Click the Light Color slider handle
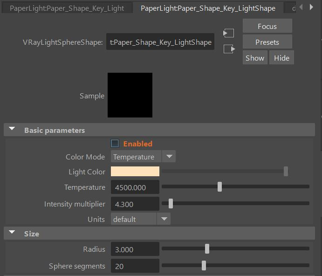 [286, 172]
